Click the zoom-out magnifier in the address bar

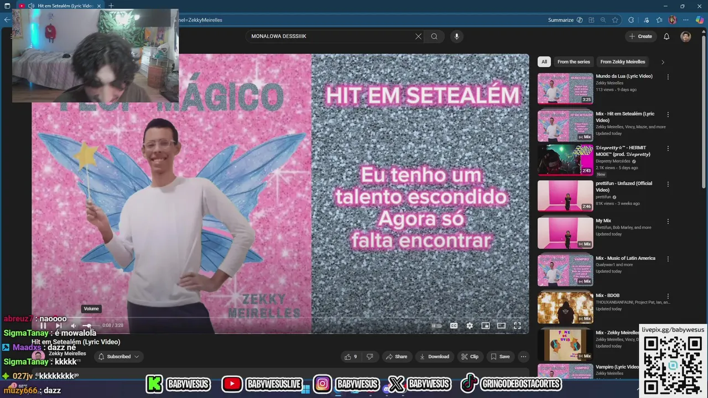tap(603, 20)
